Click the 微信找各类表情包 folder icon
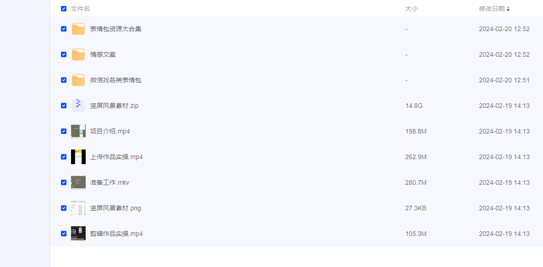543x267 pixels. [78, 80]
